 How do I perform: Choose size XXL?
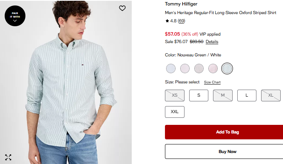coord(175,112)
